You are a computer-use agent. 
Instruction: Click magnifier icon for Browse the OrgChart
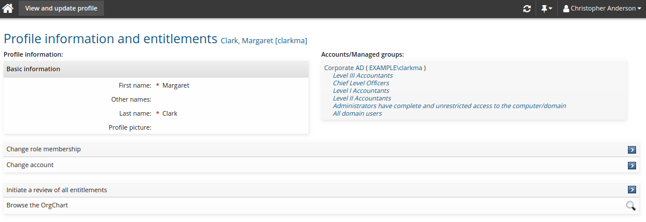tap(631, 206)
